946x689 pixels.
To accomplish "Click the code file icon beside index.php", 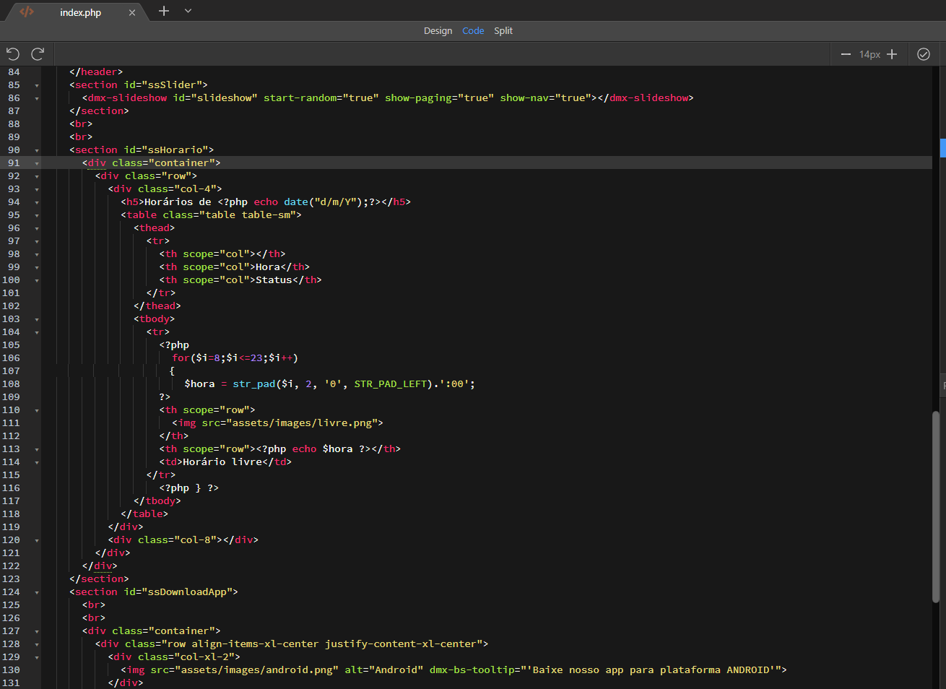I will pos(27,12).
